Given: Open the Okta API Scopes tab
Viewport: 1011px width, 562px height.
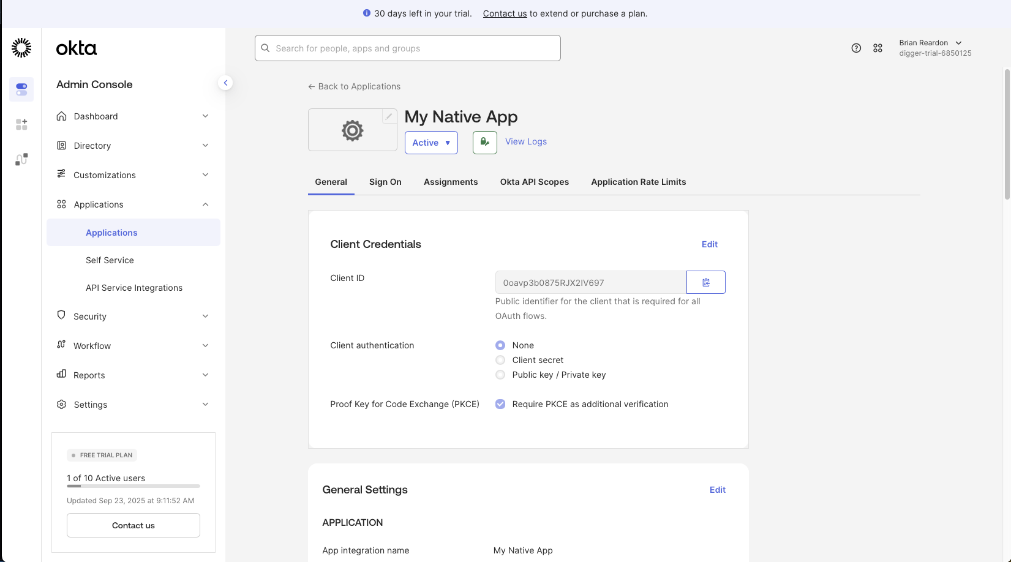Looking at the screenshot, I should point(534,182).
